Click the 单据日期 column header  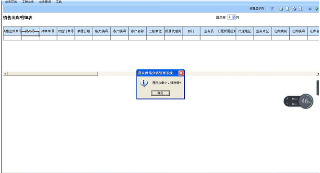coord(83,31)
